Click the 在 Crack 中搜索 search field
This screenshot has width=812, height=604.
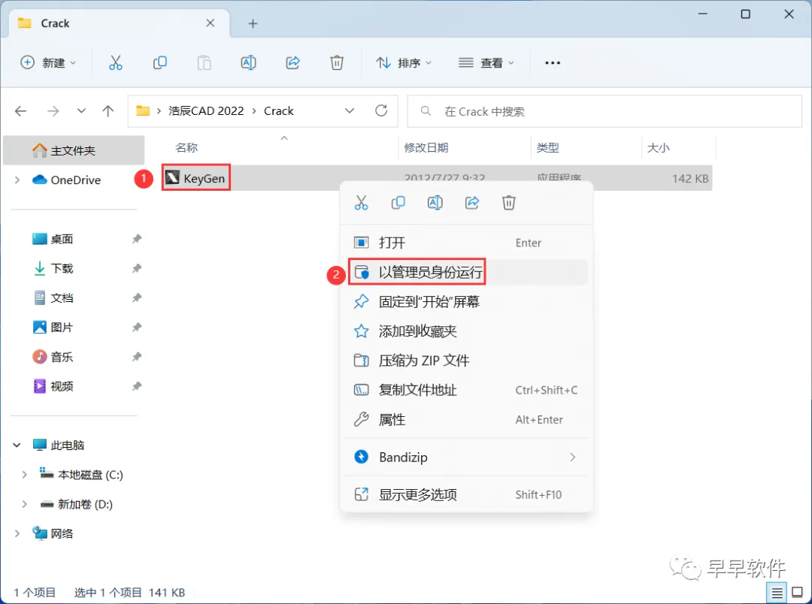[604, 111]
